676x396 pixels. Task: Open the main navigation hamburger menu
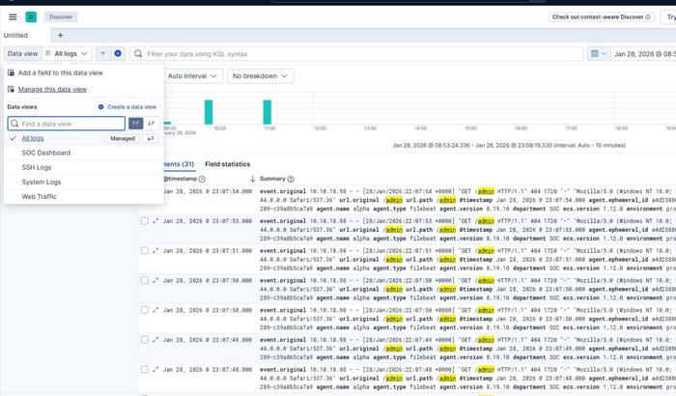(x=13, y=16)
